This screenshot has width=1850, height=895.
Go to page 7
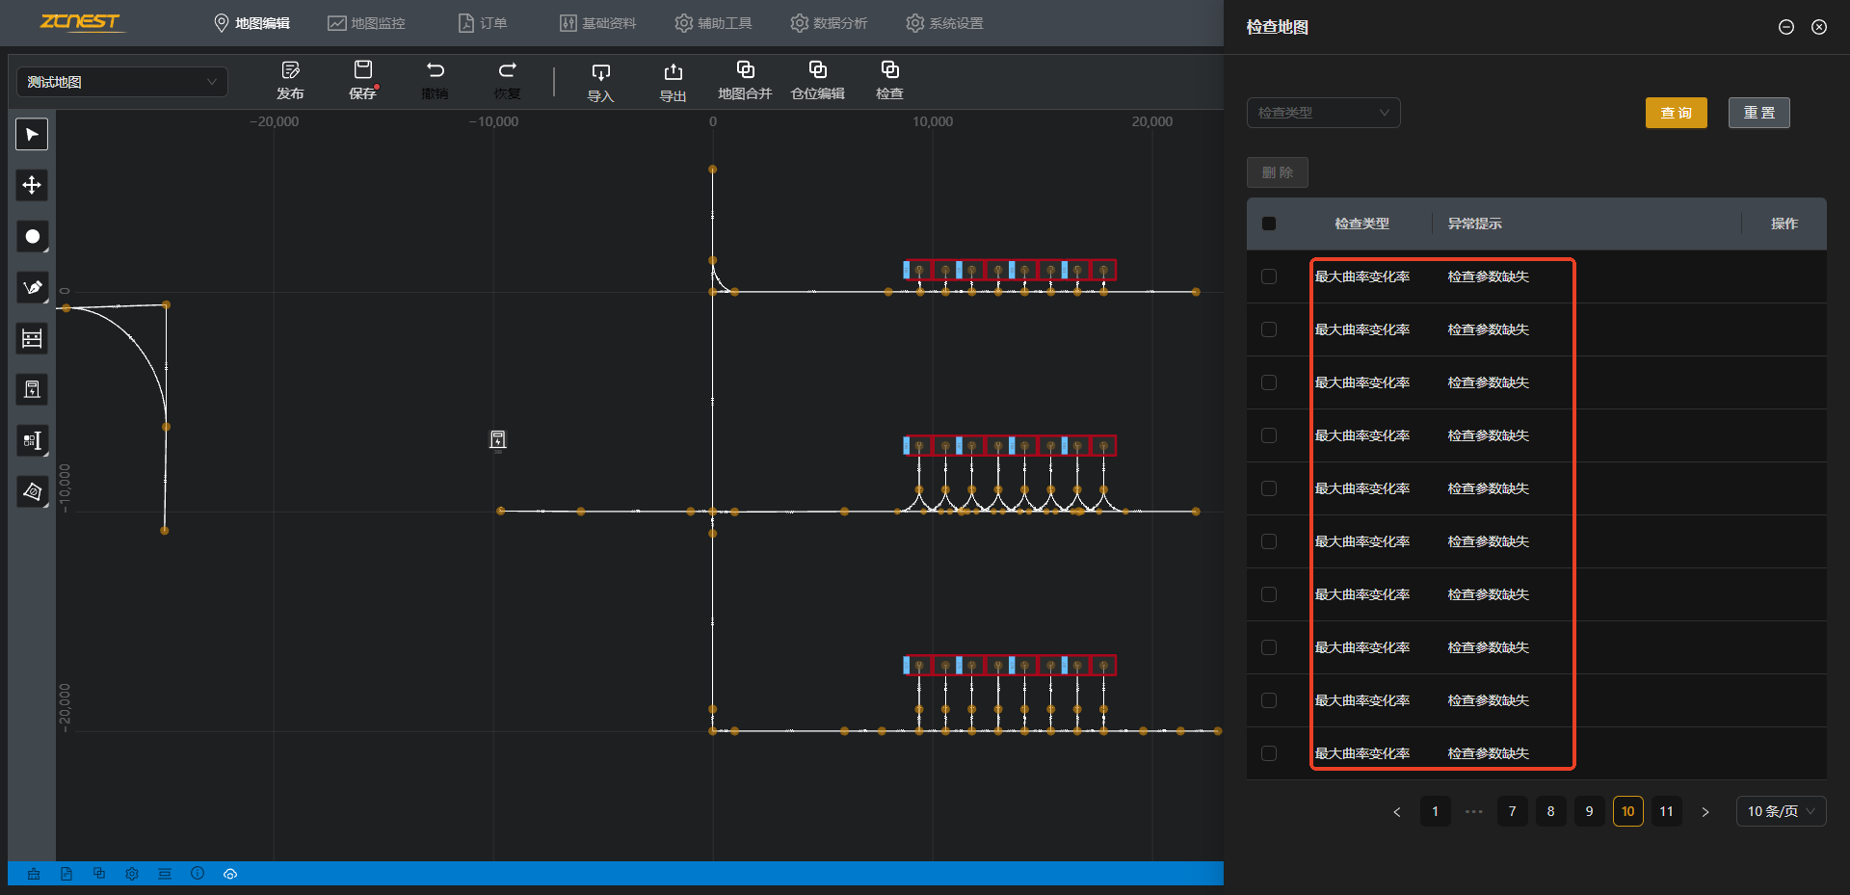(x=1512, y=811)
